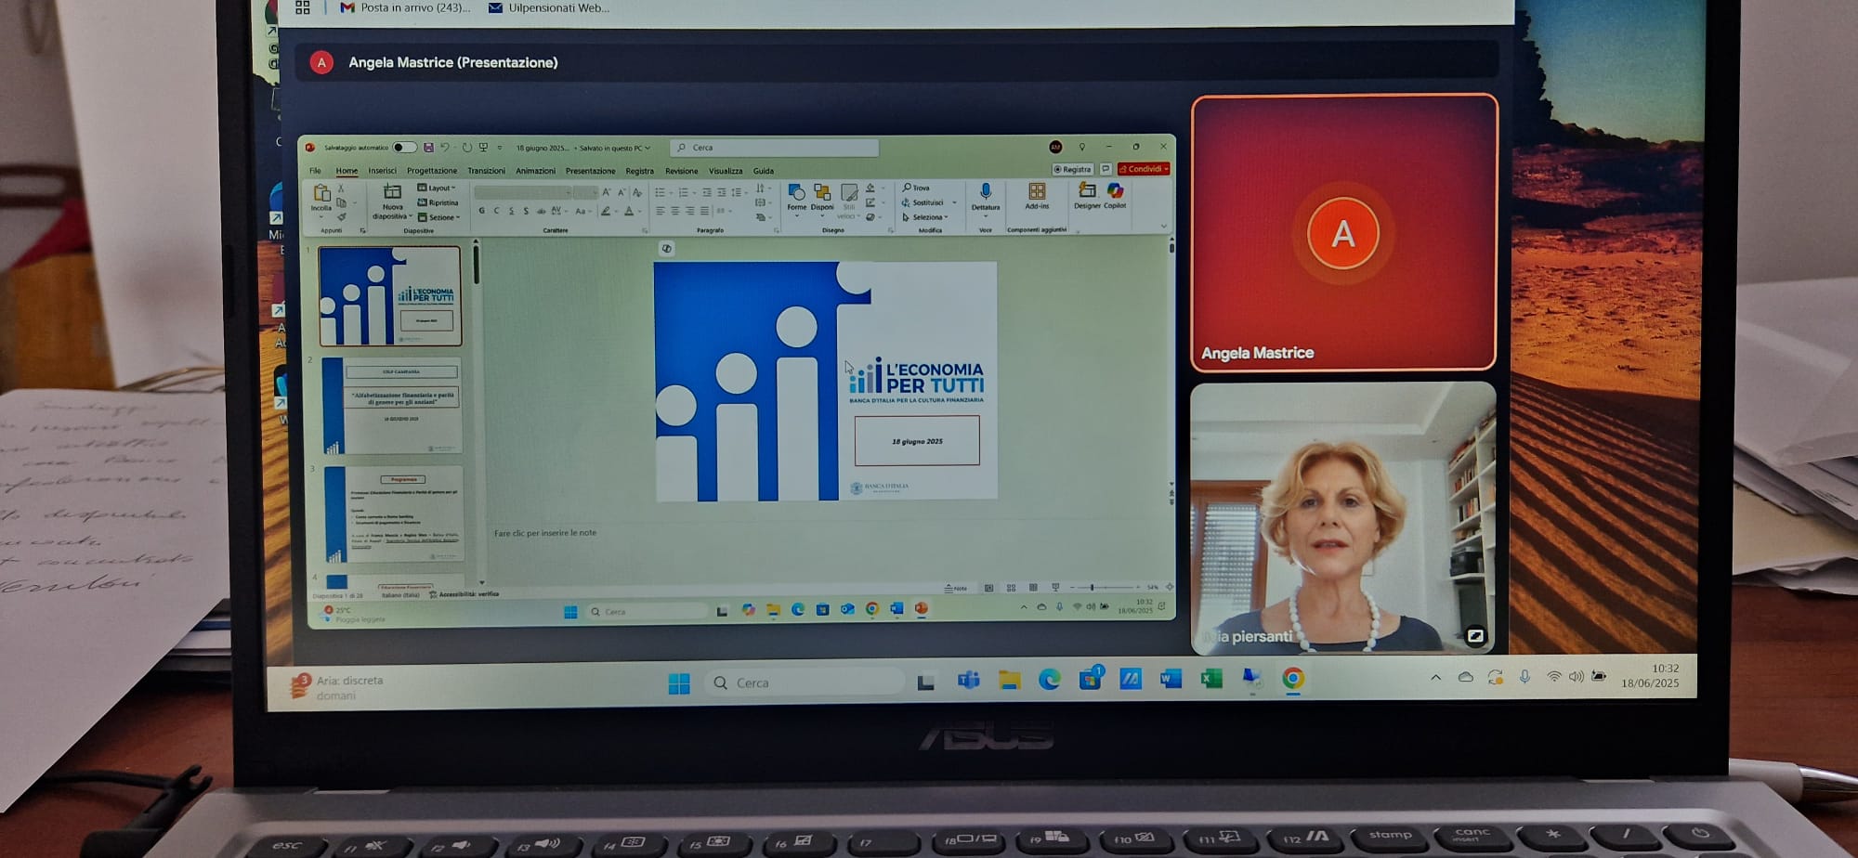Switch to reading view icon in status bar
Viewport: 1858px width, 858px height.
[x=1033, y=588]
